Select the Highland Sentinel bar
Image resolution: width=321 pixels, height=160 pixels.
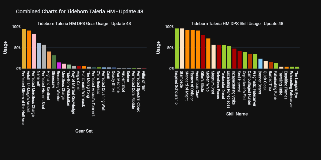pos(49,60)
